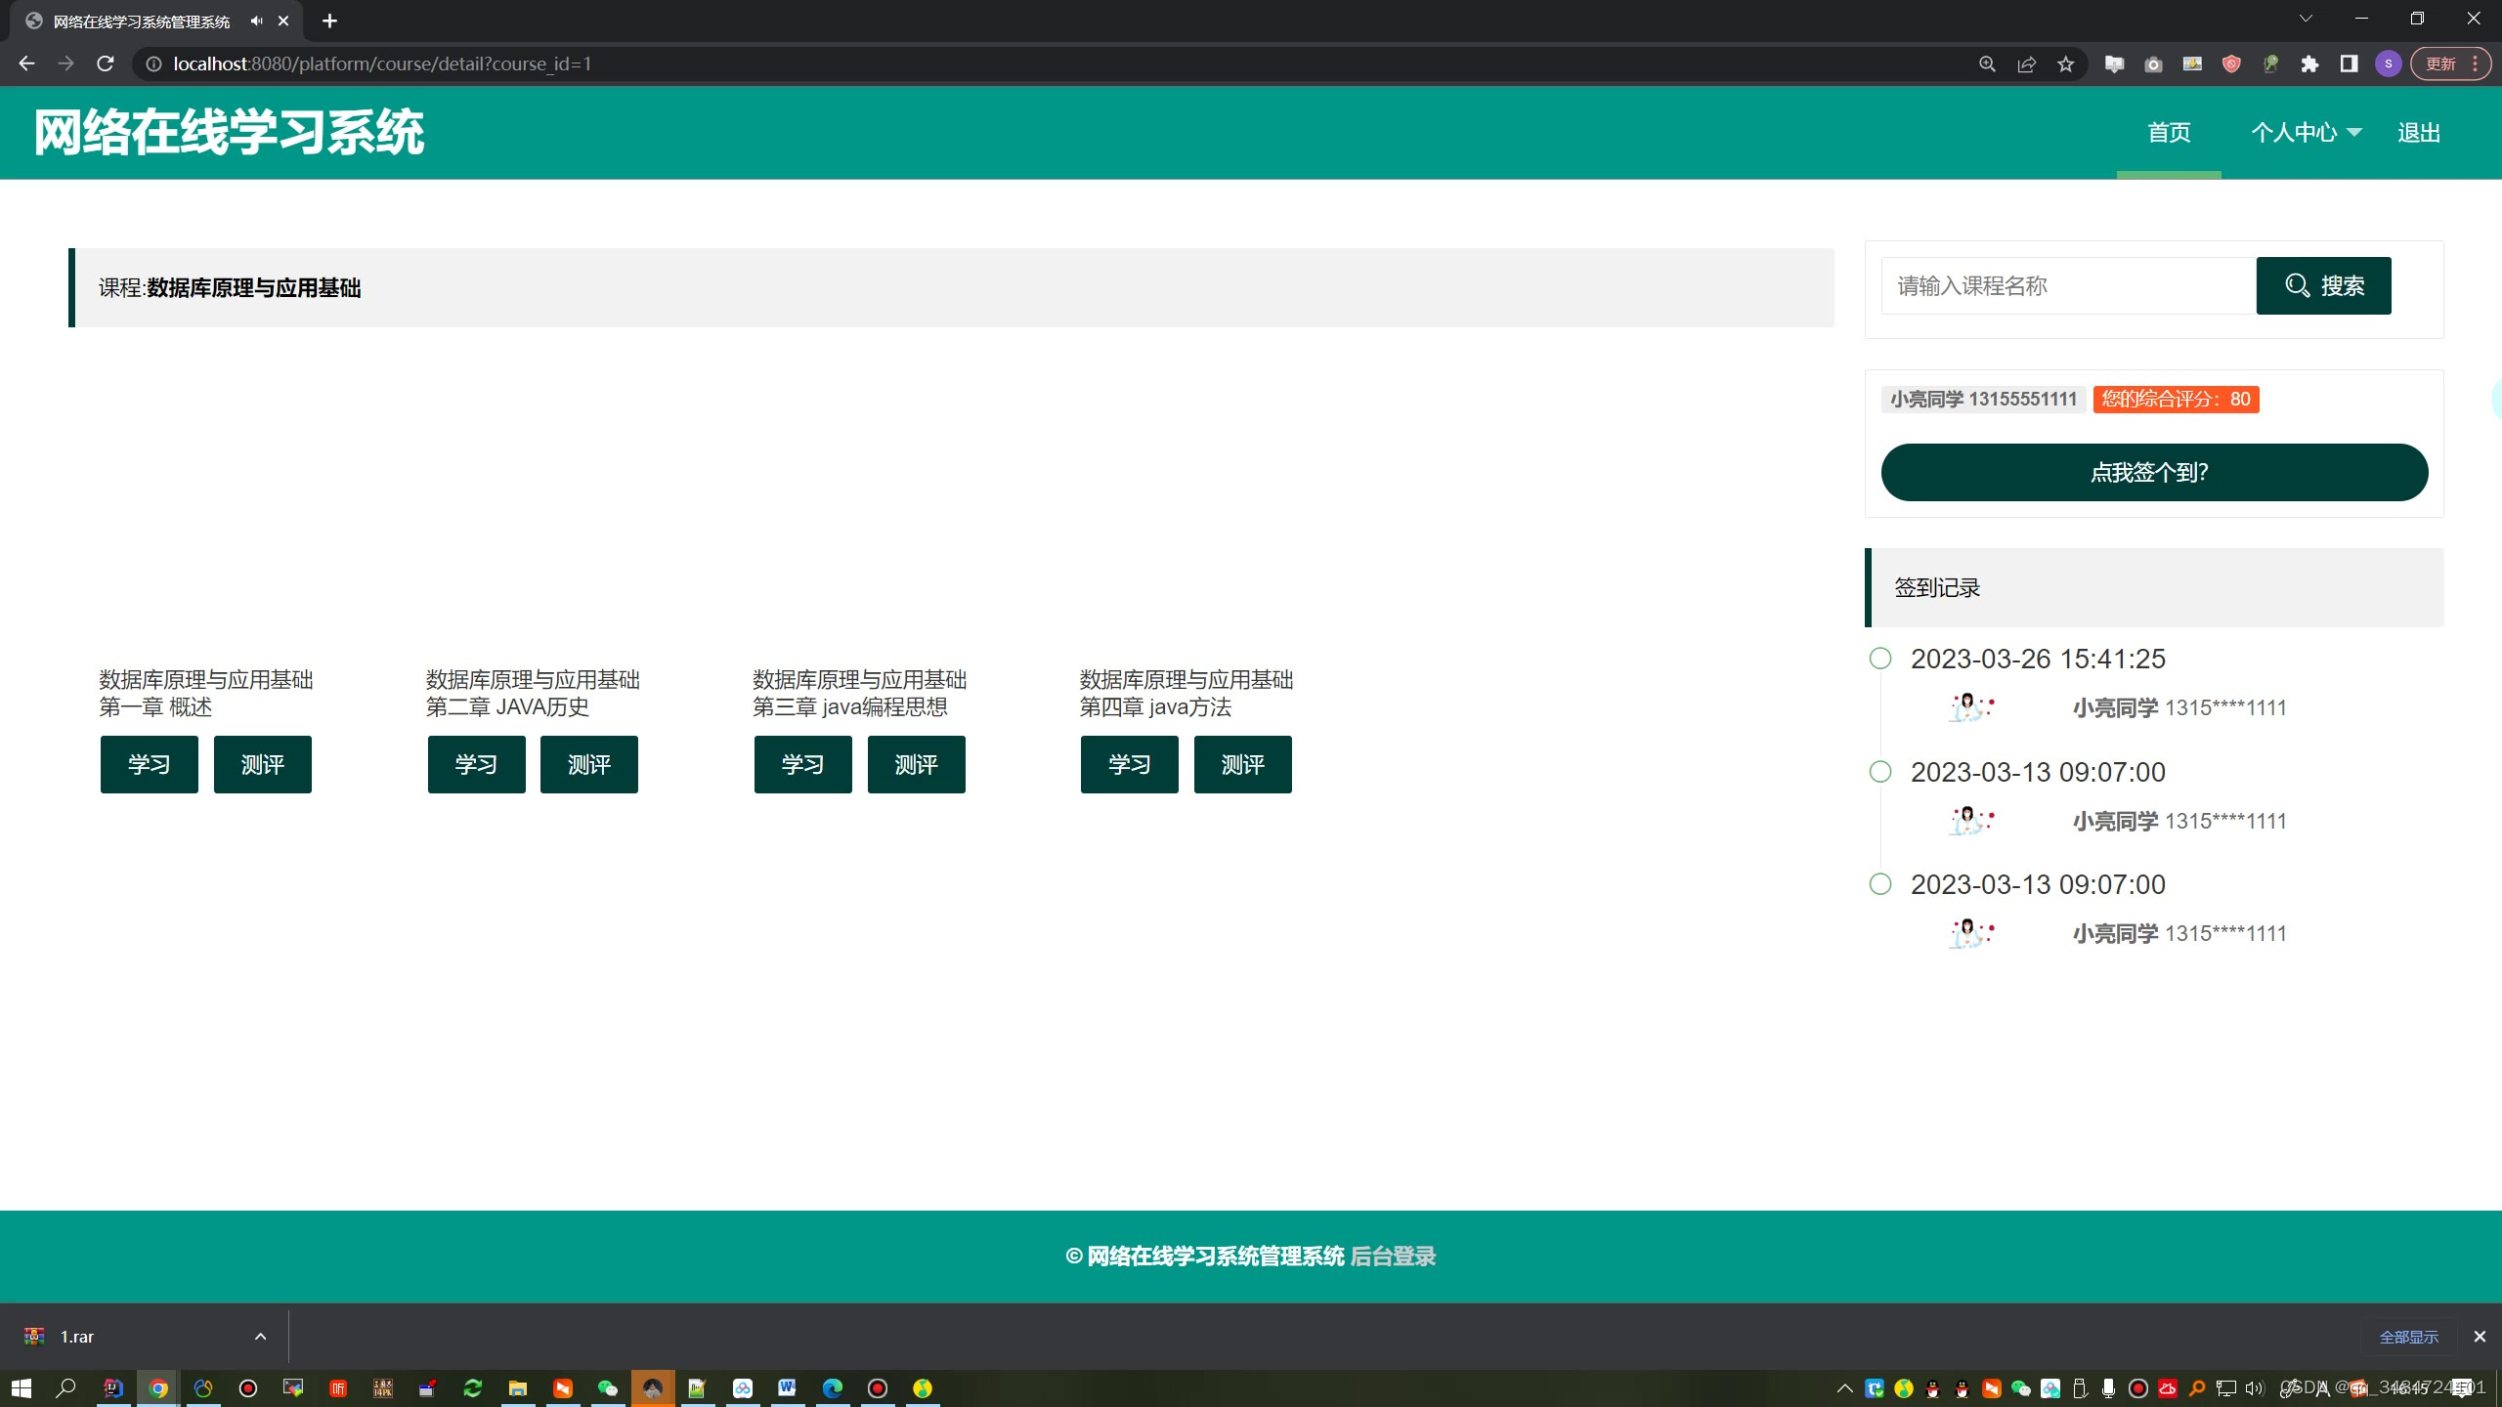This screenshot has width=2502, height=1407.
Task: Mute the tab using speaker icon
Action: pos(256,21)
